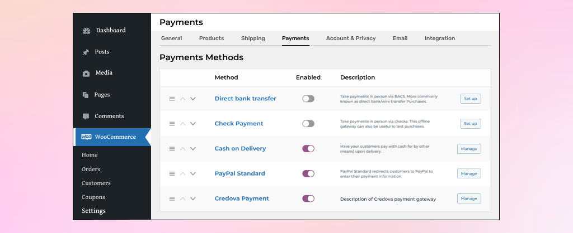This screenshot has width=573, height=233.
Task: Click Manage for Credova Payment
Action: tap(469, 199)
